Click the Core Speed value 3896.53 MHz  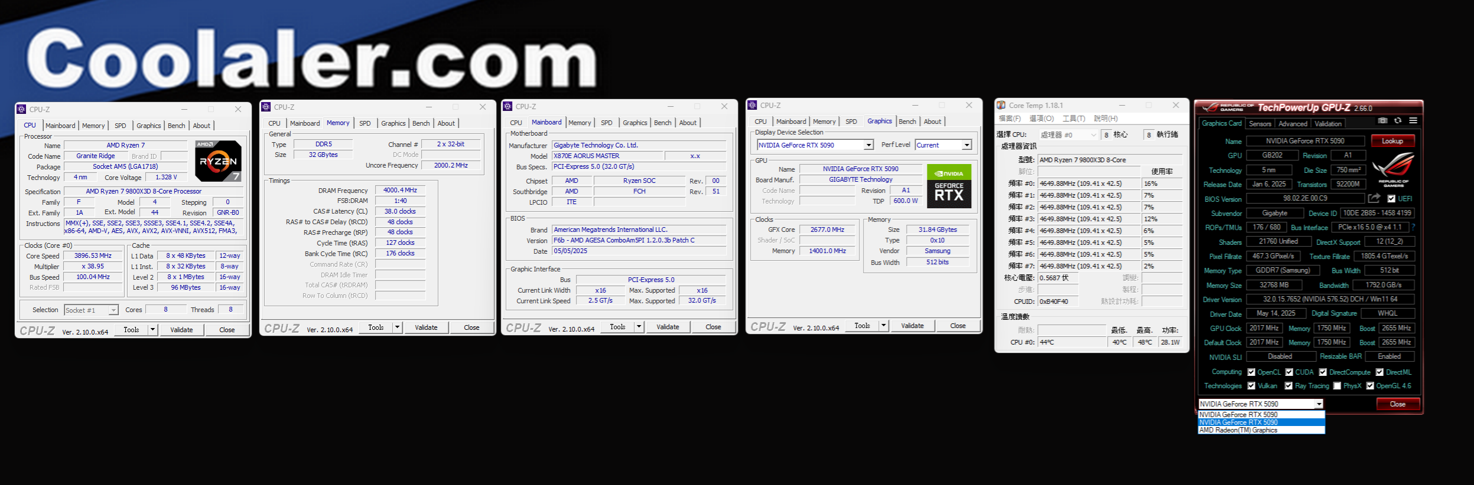pos(93,256)
